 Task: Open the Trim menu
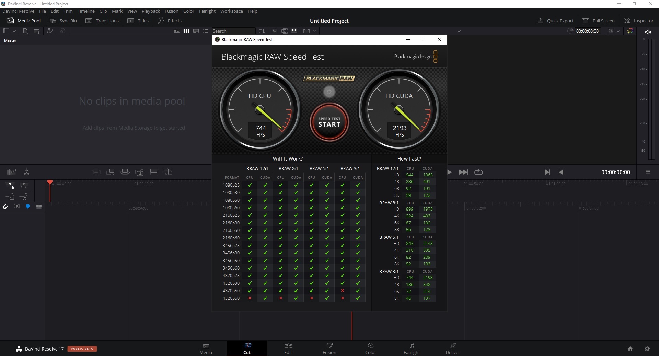point(68,11)
